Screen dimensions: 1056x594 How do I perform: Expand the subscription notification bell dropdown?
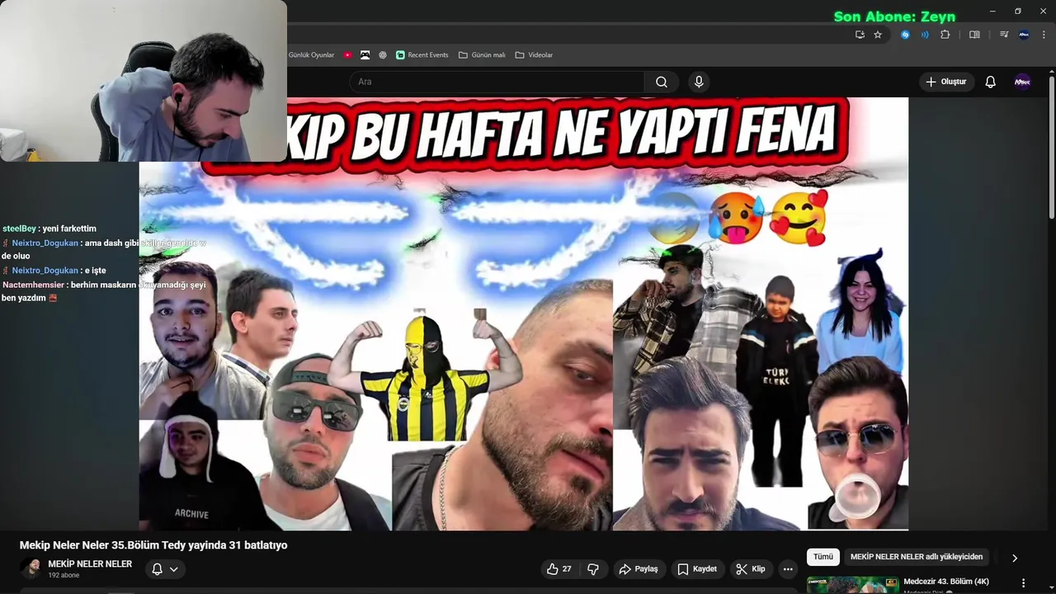[165, 569]
